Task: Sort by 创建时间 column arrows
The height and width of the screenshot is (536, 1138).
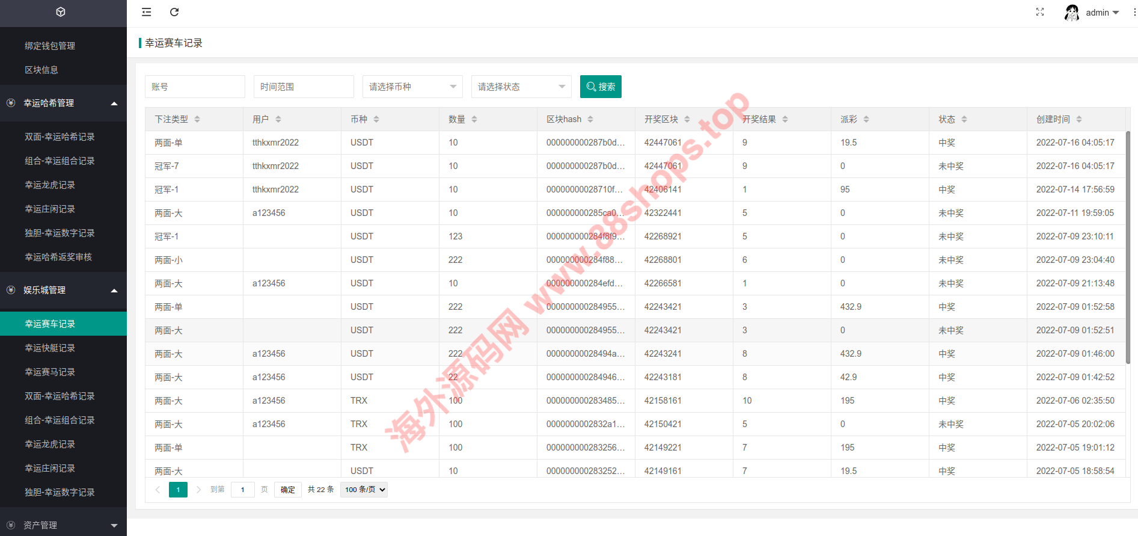Action: (x=1079, y=119)
